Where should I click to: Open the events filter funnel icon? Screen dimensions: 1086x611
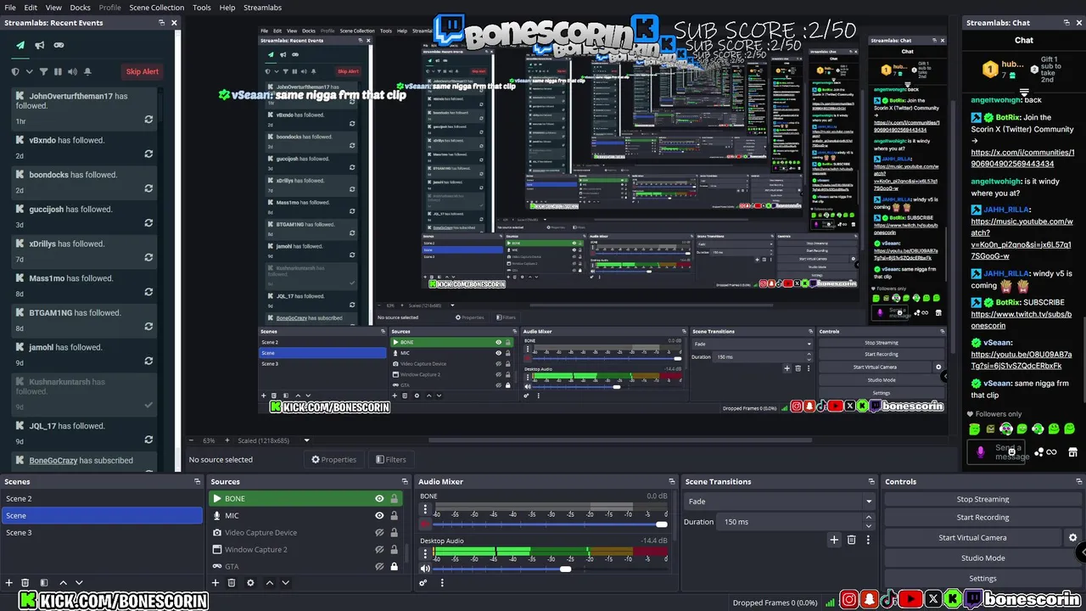[44, 72]
